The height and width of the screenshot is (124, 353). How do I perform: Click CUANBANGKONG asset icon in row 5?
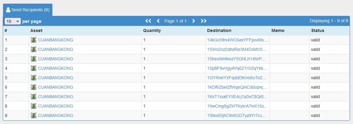click(34, 78)
